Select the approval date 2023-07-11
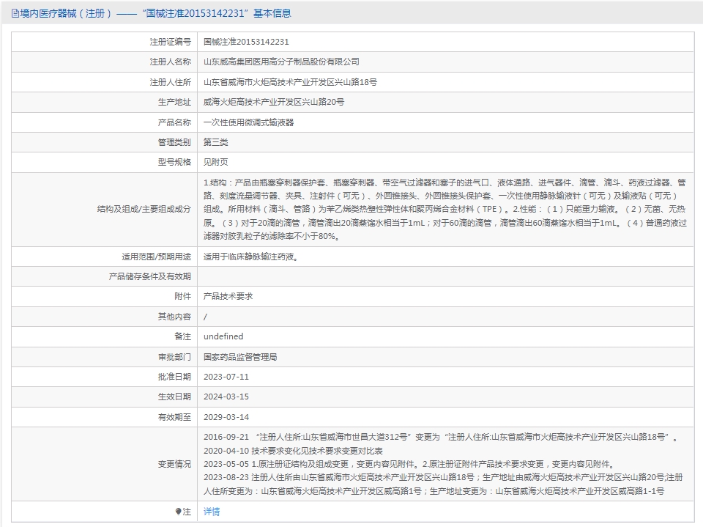The height and width of the screenshot is (527, 703). coord(226,377)
